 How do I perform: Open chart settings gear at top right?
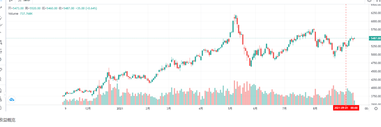tap(370, 1)
